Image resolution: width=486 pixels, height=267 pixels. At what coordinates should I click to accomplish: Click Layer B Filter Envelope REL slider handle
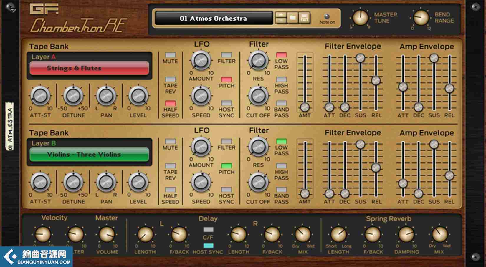376,168
